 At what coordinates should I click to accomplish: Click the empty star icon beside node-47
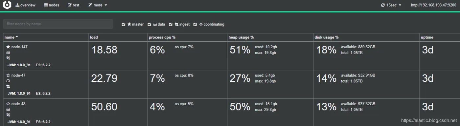point(8,75)
